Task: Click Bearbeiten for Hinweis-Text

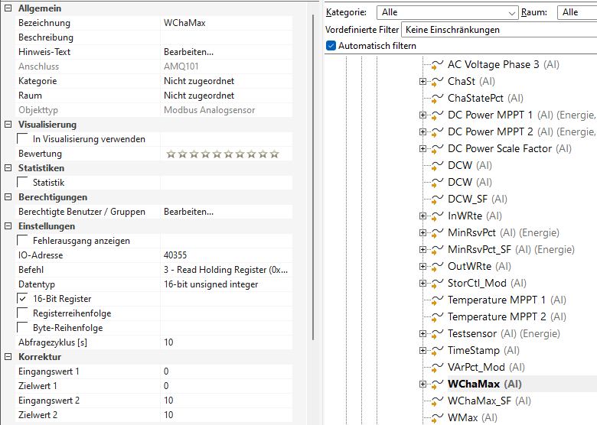Action: 188,52
